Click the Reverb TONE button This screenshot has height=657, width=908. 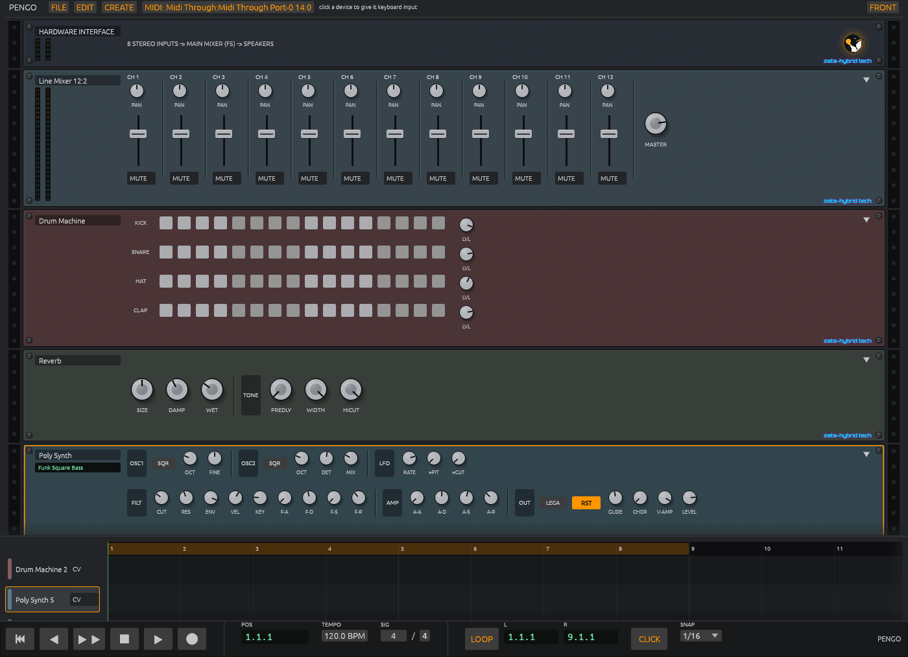click(x=251, y=395)
